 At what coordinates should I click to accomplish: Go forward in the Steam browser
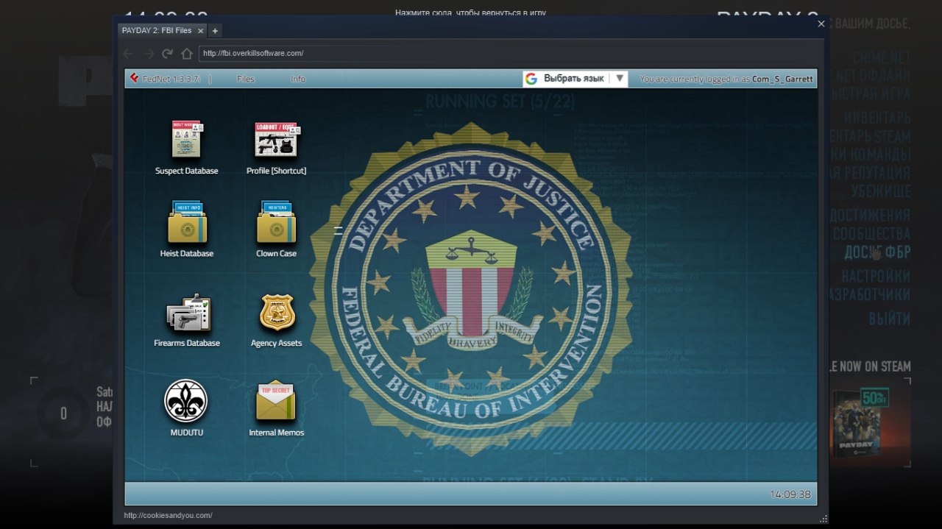tap(149, 54)
